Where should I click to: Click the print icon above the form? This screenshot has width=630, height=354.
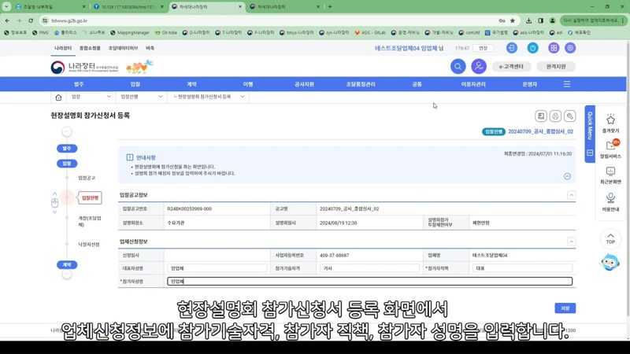pyautogui.click(x=555, y=116)
